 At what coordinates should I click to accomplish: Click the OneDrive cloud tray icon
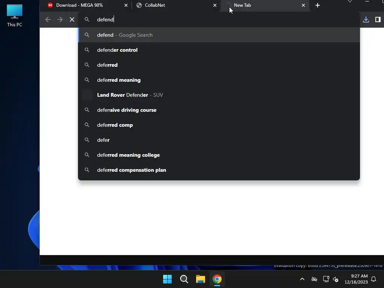(x=314, y=279)
